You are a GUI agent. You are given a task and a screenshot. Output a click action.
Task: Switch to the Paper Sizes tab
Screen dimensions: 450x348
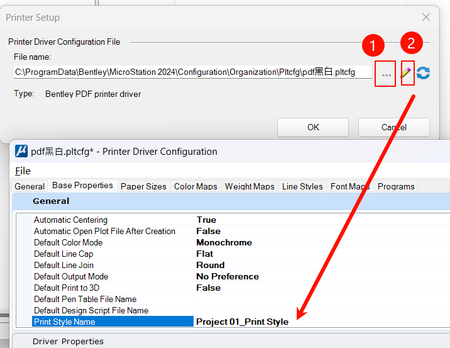pos(143,186)
